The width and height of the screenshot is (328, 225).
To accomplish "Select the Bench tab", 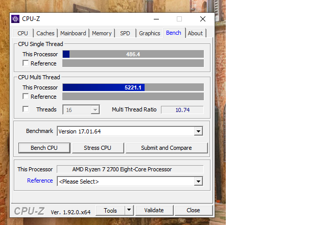I will point(174,33).
